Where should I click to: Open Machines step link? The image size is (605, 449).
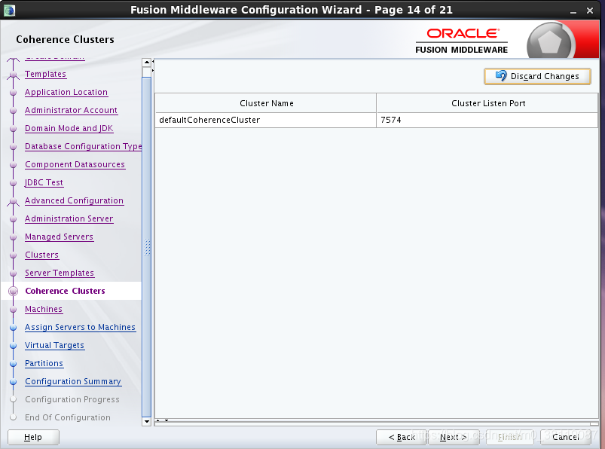click(44, 309)
